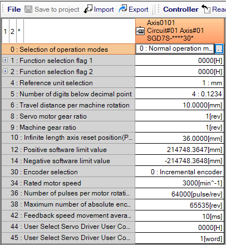Open the operation mode selection ellipsis button
This screenshot has width=226, height=245.
[219, 49]
